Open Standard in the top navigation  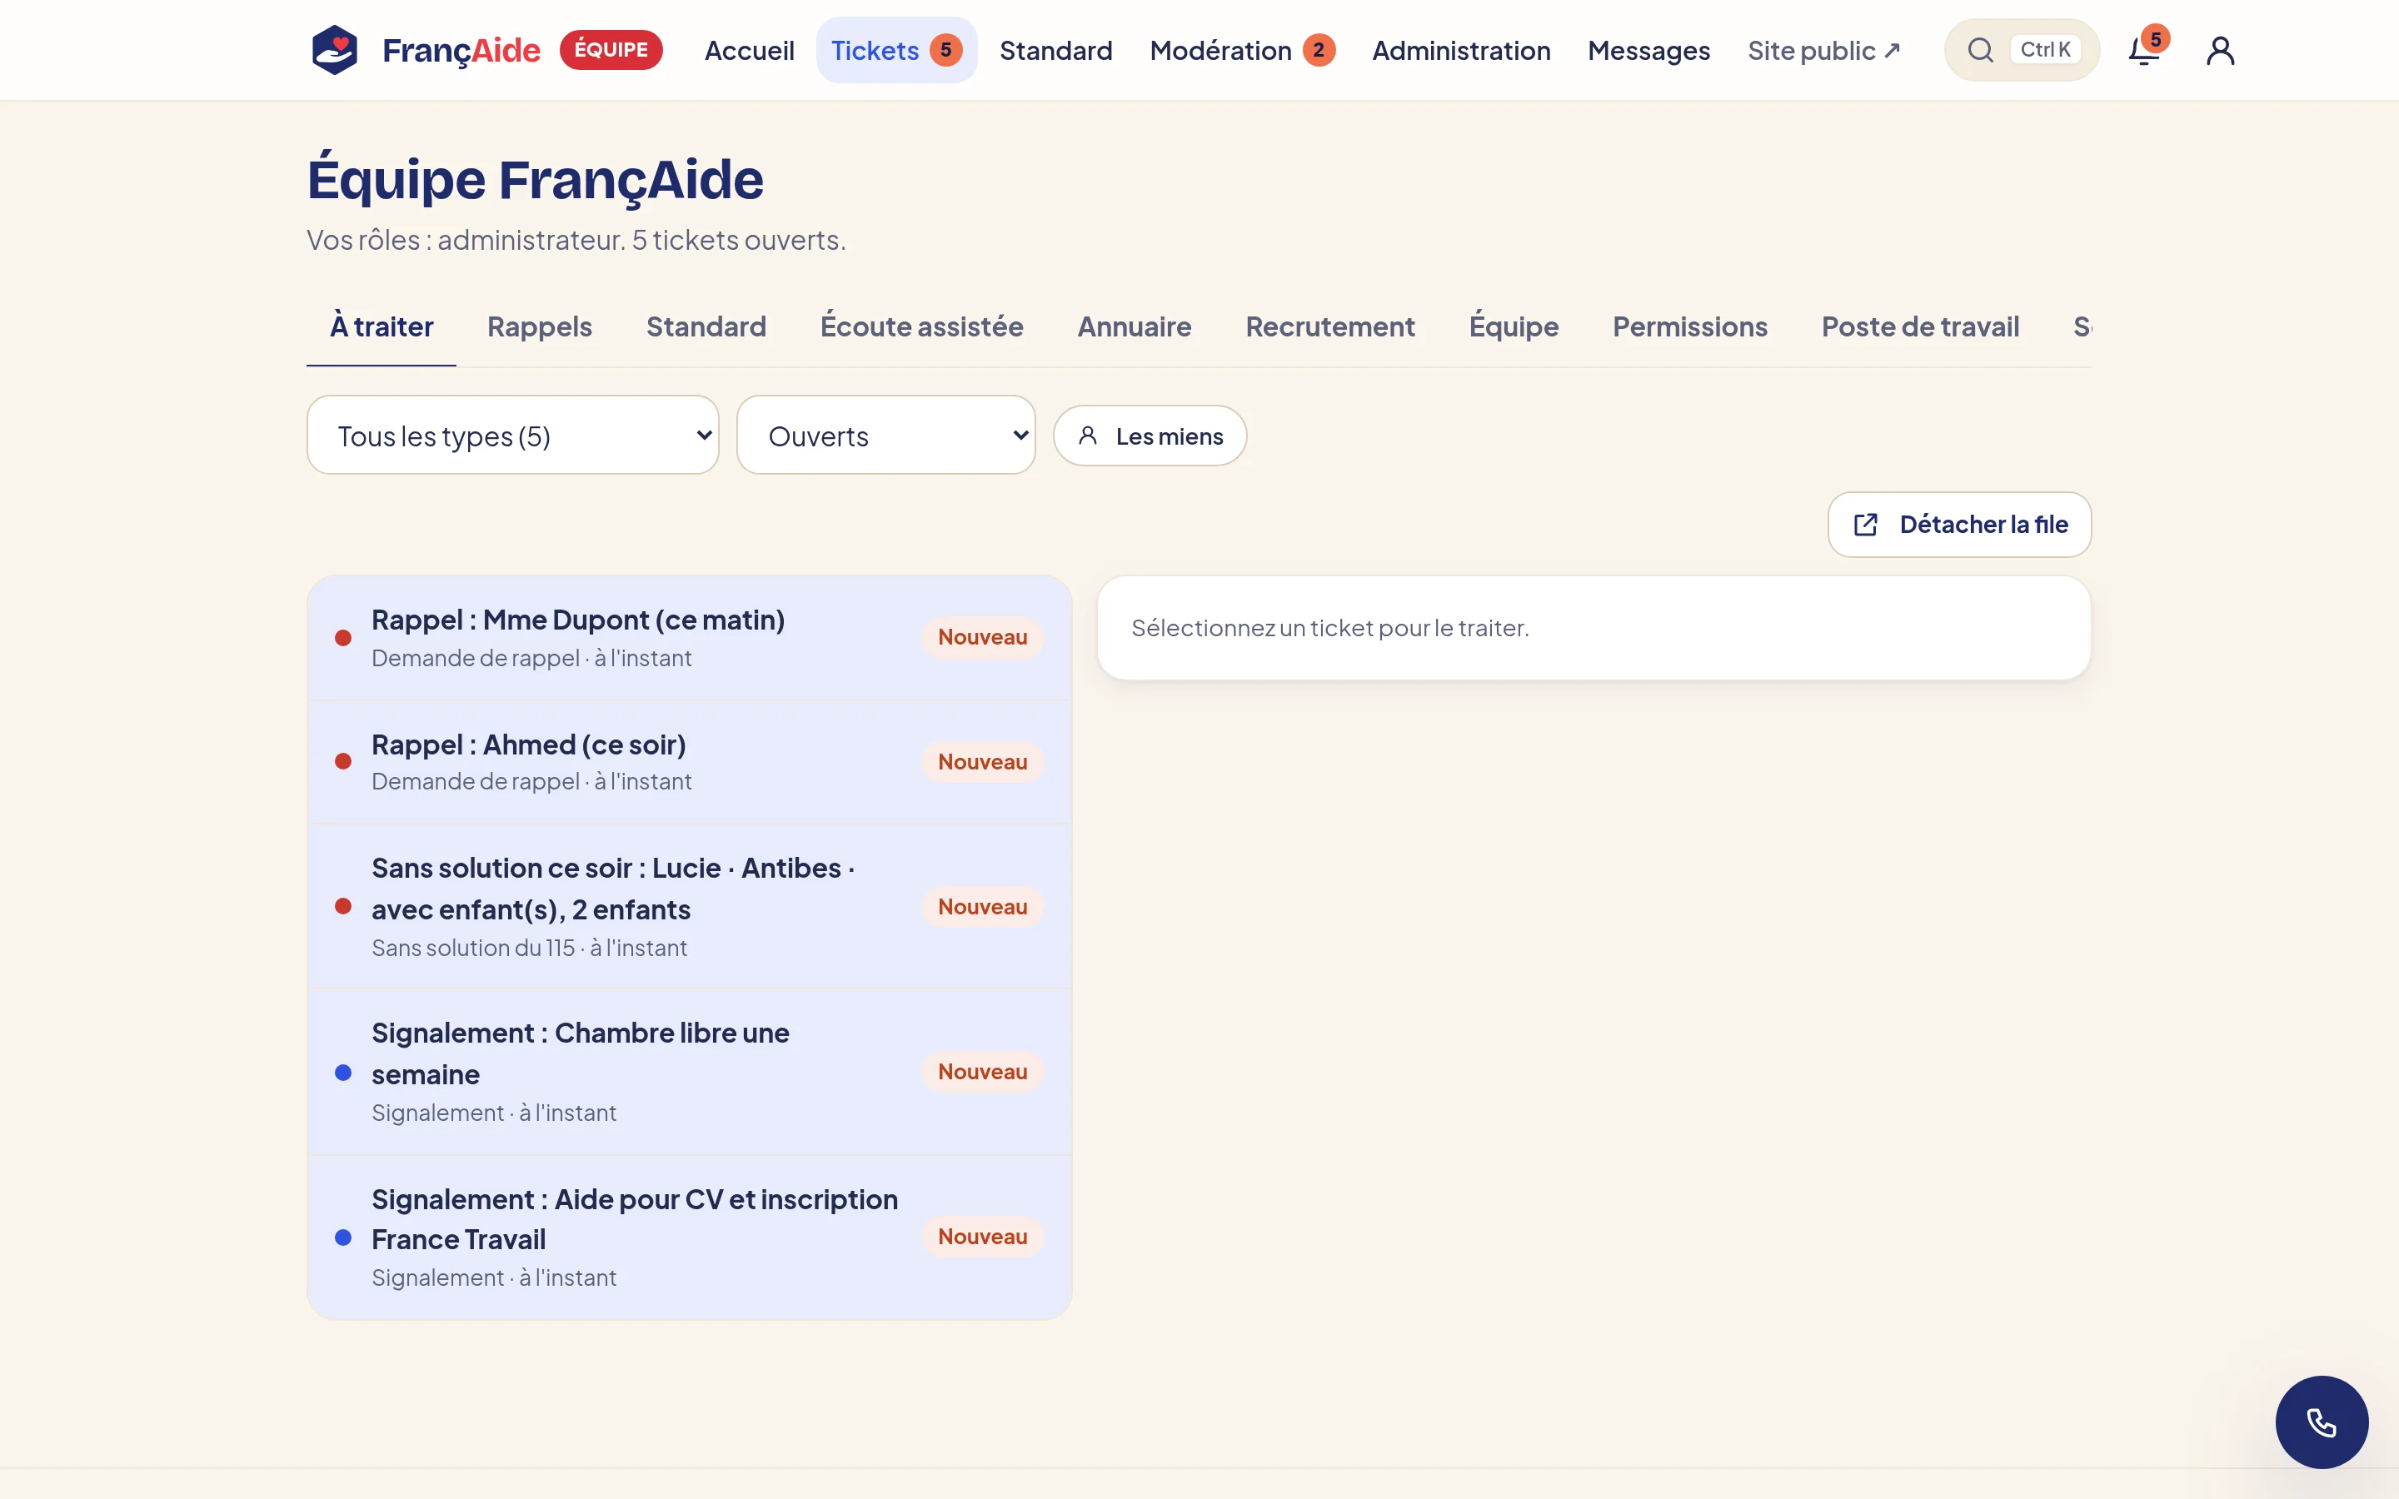pyautogui.click(x=1055, y=50)
